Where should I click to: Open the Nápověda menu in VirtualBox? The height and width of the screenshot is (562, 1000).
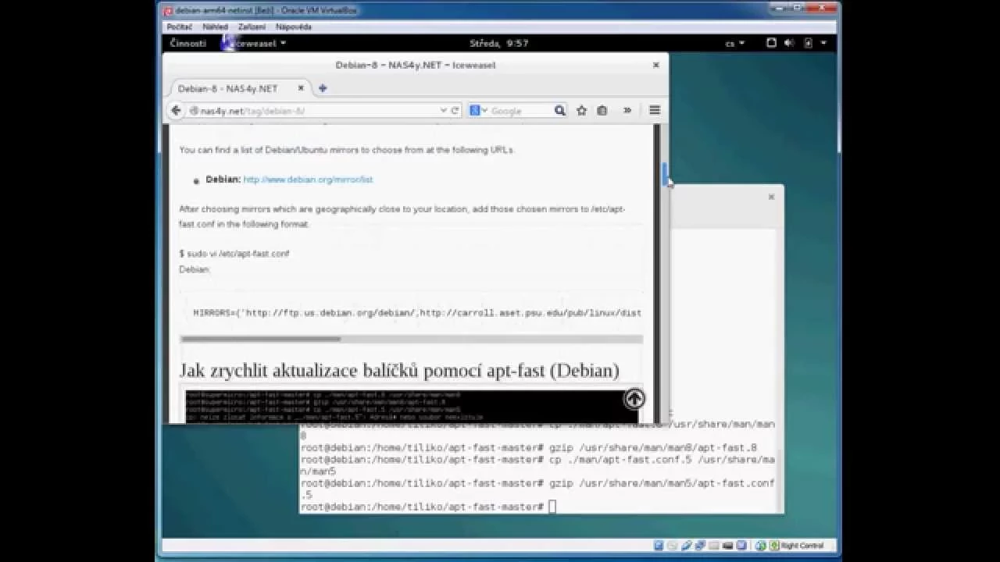tap(294, 27)
